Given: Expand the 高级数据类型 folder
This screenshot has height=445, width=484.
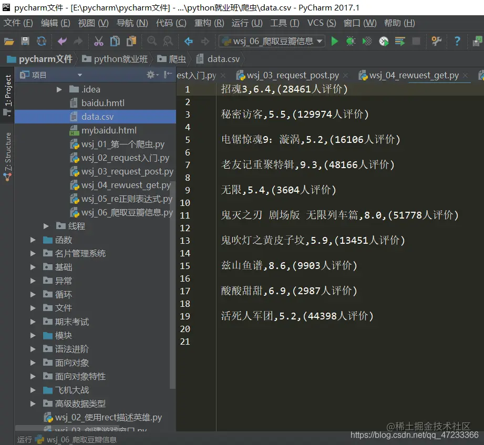Looking at the screenshot, I should pyautogui.click(x=33, y=403).
